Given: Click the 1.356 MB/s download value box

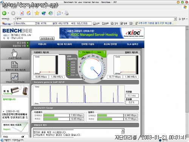Looking at the screenshot, I should coord(57,77).
